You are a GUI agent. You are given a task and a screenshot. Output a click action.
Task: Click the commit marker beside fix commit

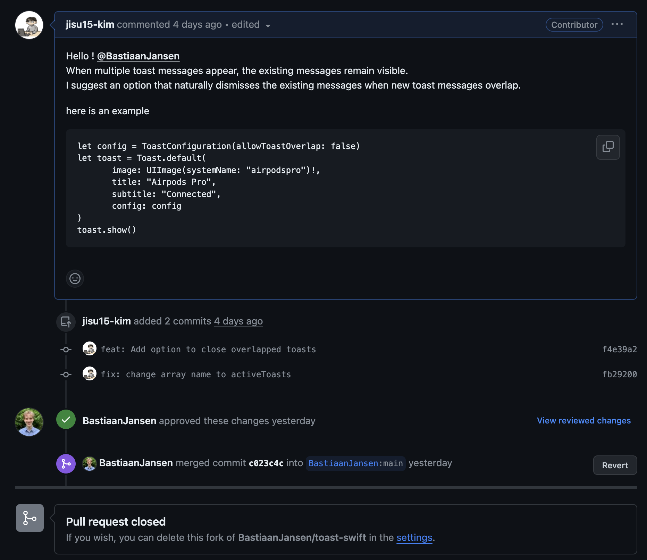[x=66, y=374]
